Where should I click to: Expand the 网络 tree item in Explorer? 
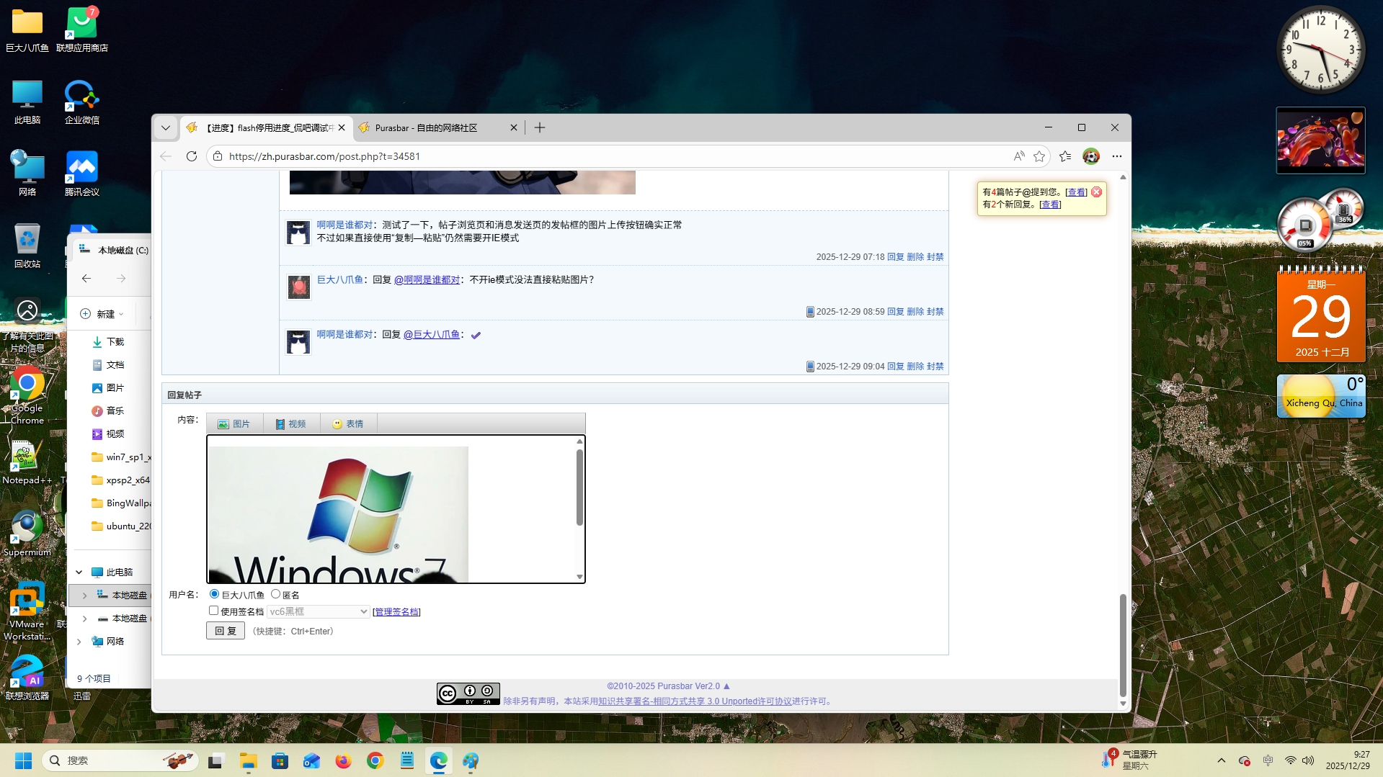[79, 642]
